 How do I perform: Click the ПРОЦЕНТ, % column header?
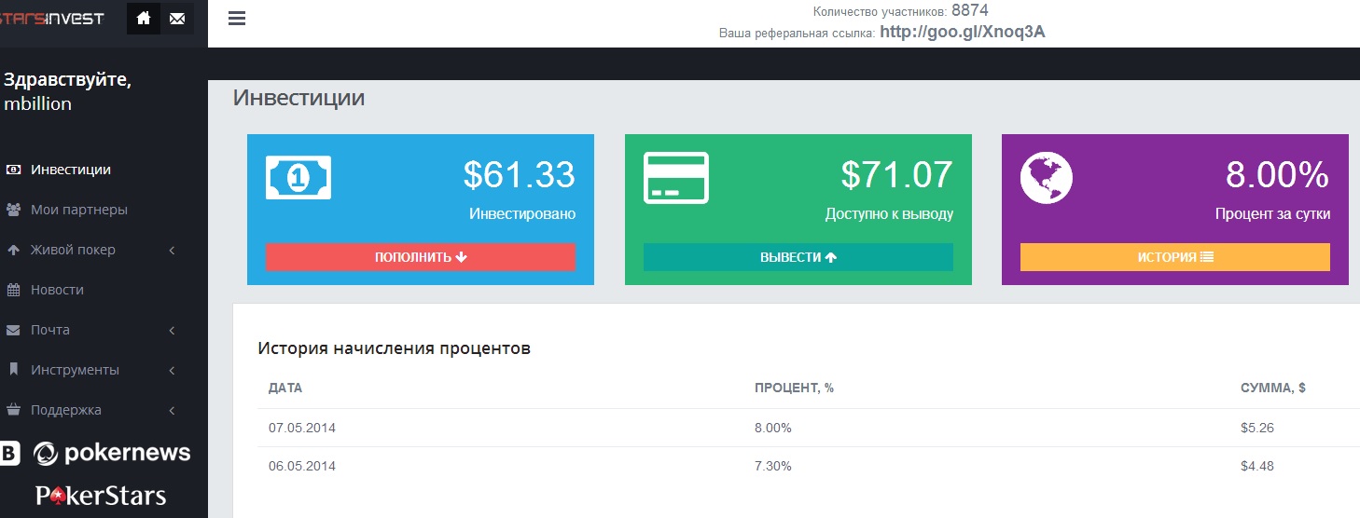pos(794,388)
